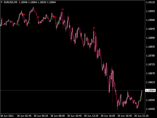Select the topmost red sell signal arrow

(63, 9)
